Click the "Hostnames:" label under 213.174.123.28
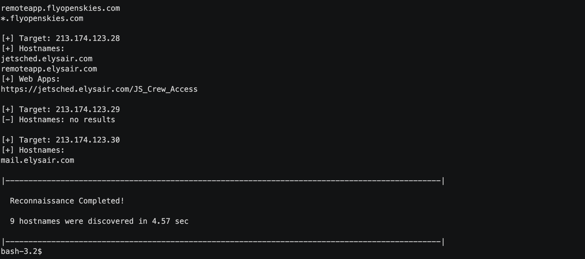Viewport: 585px width, 259px height. pos(42,49)
